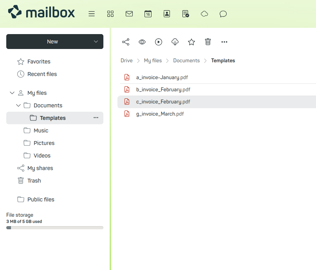Viewport: 316px width, 270px height.
Task: Start the slideshow with the play icon
Action: pos(159,42)
